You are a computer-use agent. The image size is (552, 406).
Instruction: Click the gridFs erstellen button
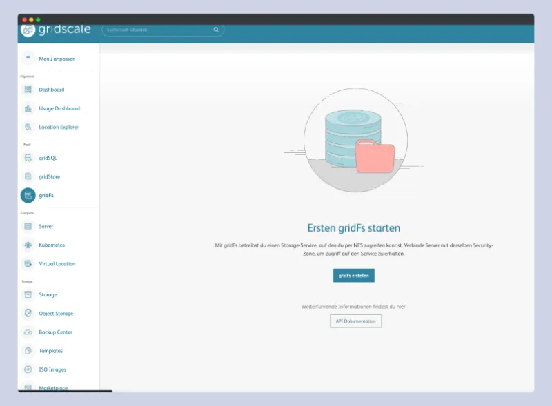354,276
